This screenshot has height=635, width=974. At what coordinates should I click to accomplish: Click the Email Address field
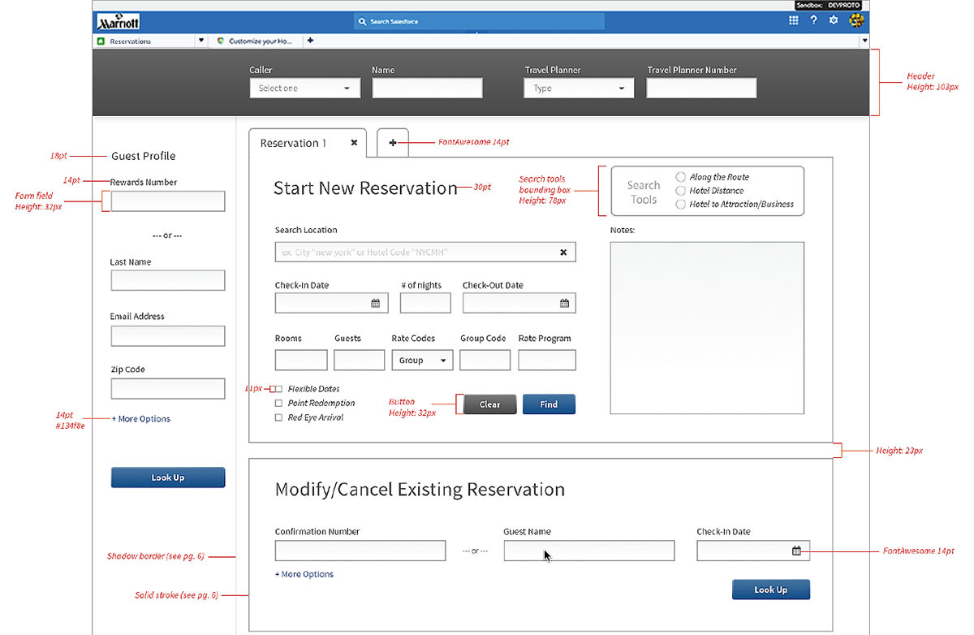[168, 336]
